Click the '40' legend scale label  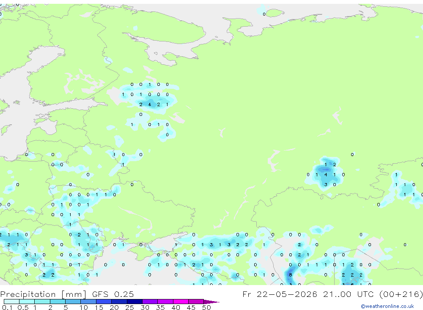(176, 307)
